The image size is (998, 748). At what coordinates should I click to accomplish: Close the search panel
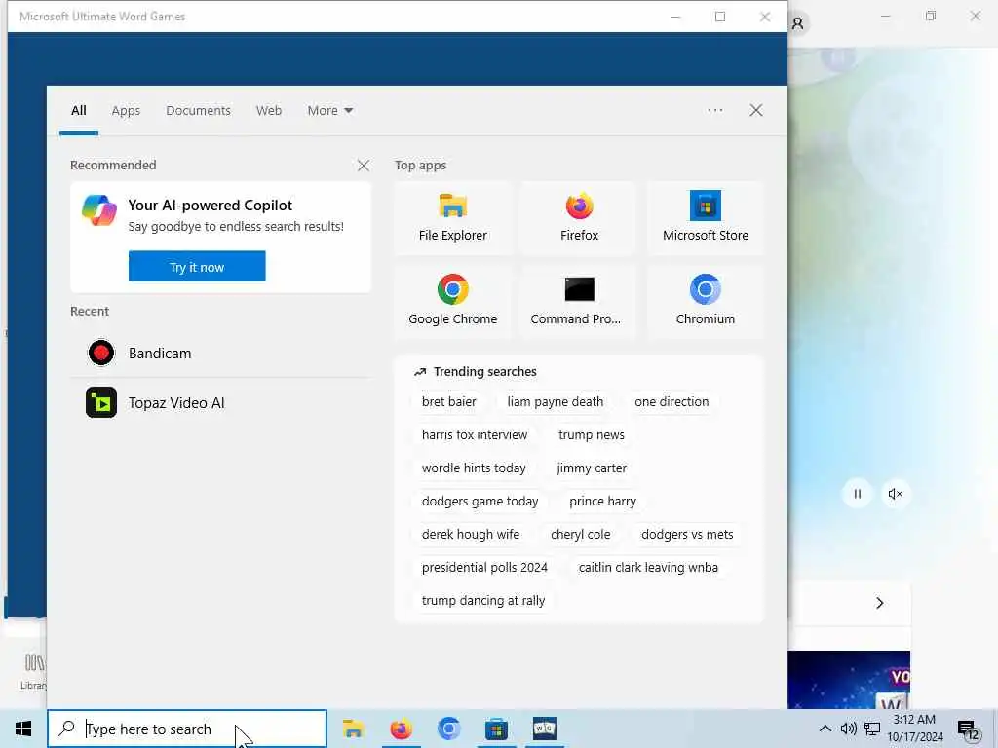pos(755,110)
